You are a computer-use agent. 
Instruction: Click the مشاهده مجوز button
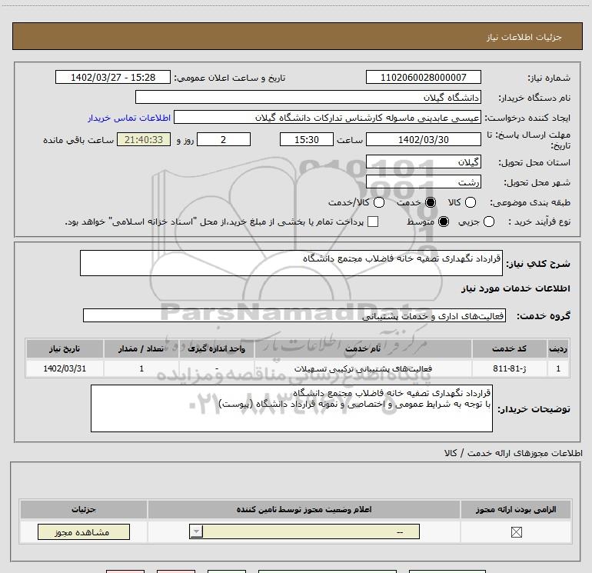pyautogui.click(x=84, y=531)
